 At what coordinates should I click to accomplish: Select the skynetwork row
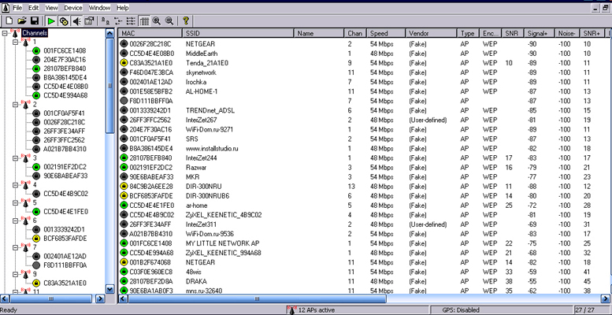point(363,72)
